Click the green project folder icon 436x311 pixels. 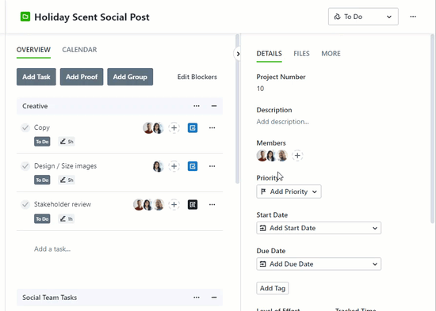click(25, 17)
